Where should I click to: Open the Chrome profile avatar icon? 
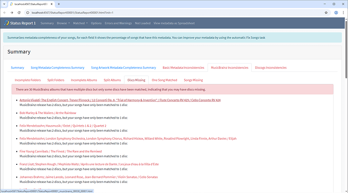click(x=336, y=13)
